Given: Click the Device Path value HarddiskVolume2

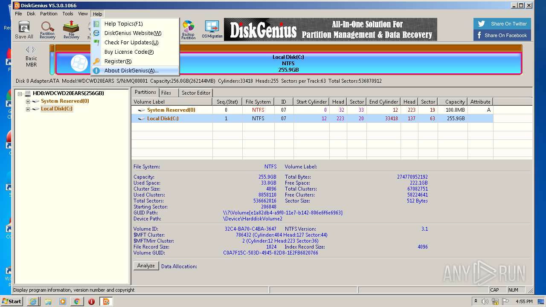Looking at the screenshot, I should (x=253, y=219).
